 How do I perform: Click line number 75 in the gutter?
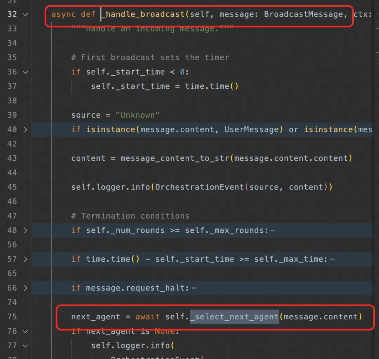click(x=12, y=317)
